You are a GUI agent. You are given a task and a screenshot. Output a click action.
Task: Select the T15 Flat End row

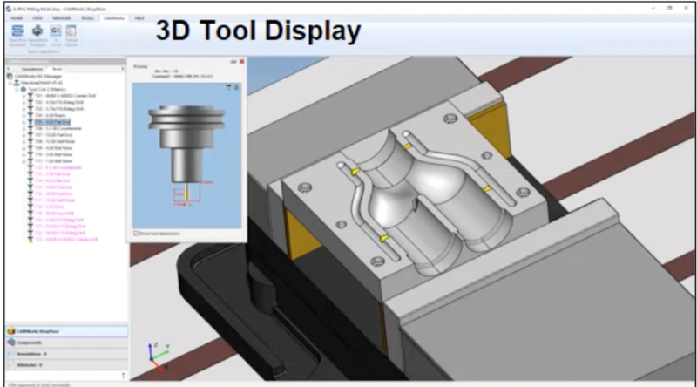pos(53,187)
